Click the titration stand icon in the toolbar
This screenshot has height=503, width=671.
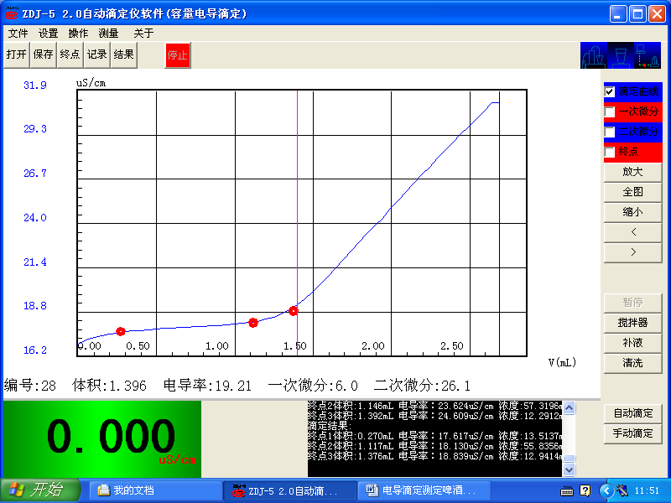tap(621, 55)
